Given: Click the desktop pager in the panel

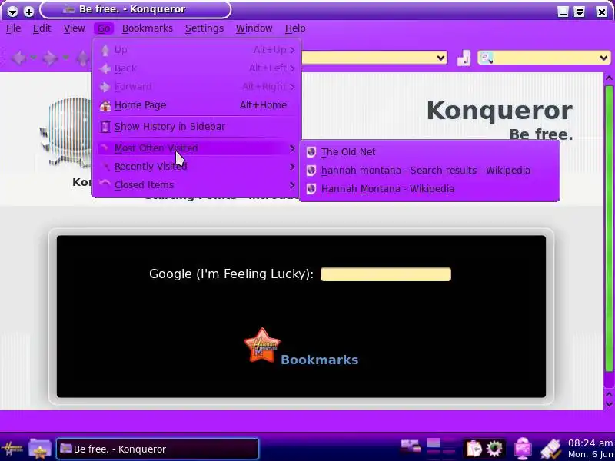Looking at the screenshot, I should point(441,449).
